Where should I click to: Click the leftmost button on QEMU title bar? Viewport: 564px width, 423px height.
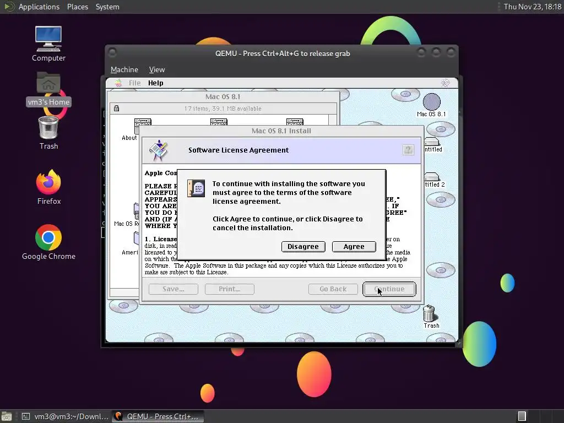(x=112, y=53)
